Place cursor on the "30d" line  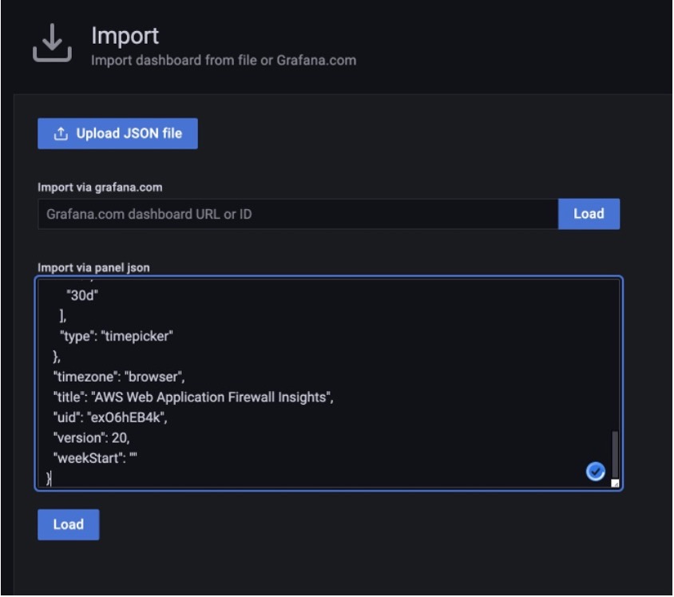point(82,295)
